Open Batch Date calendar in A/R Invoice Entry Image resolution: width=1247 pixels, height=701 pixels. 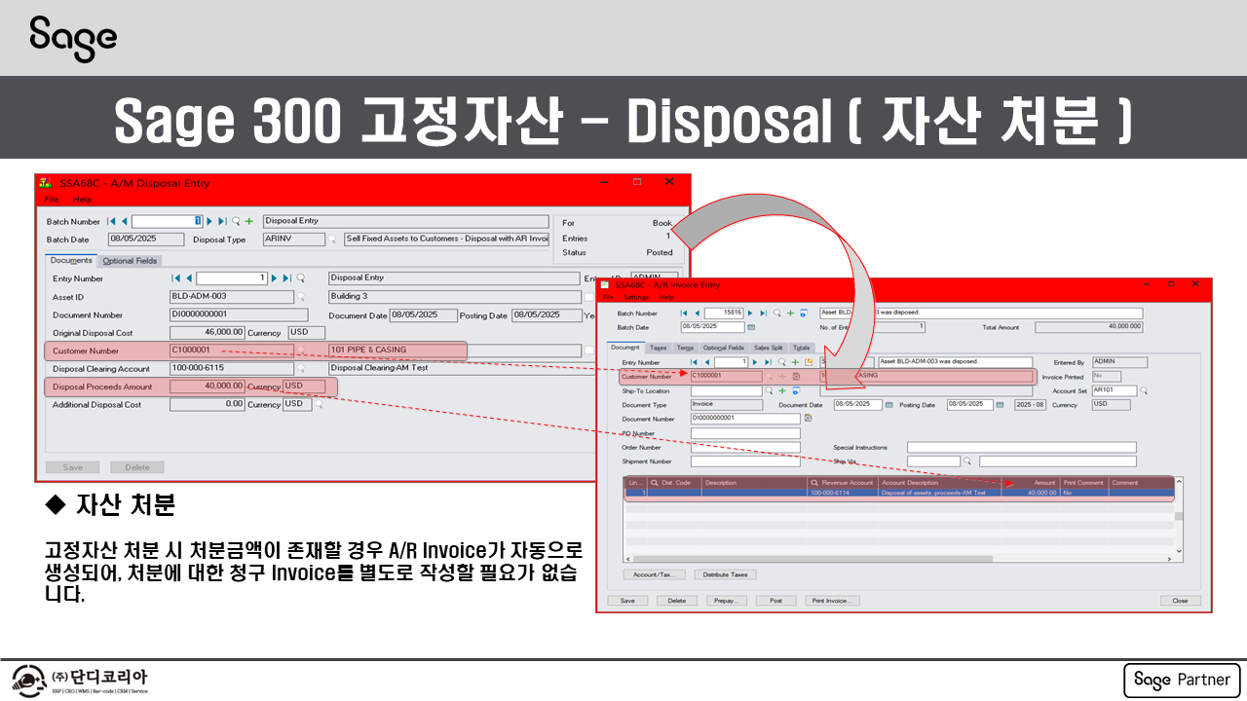coord(751,327)
